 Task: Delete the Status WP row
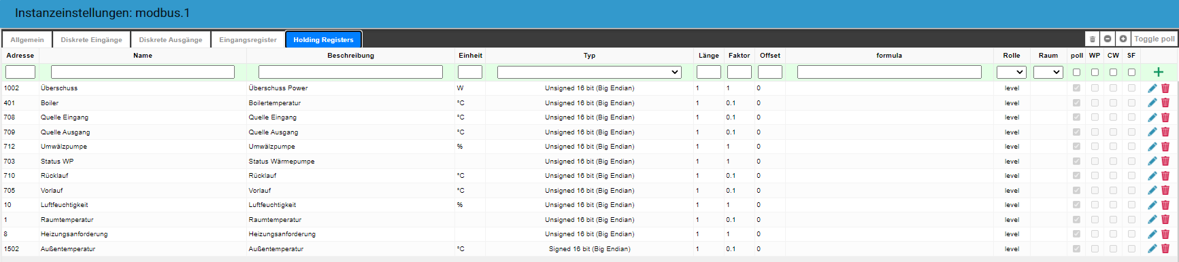[1165, 161]
